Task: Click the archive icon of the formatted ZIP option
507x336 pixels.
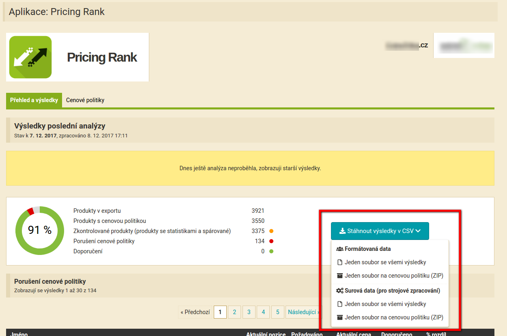Action: coord(340,276)
